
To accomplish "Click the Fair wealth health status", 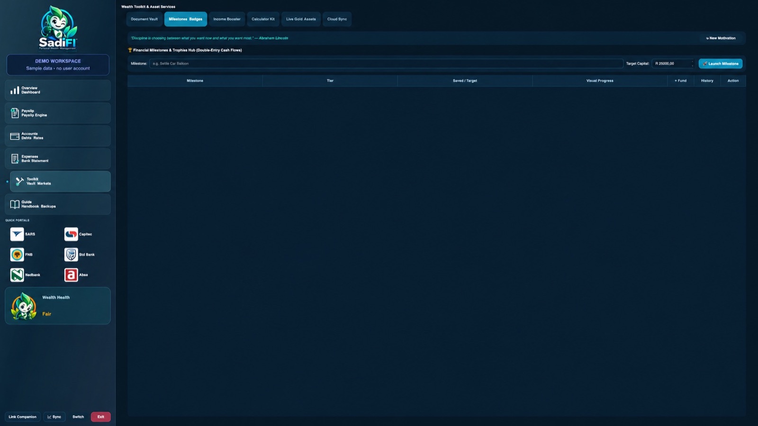I will point(46,314).
